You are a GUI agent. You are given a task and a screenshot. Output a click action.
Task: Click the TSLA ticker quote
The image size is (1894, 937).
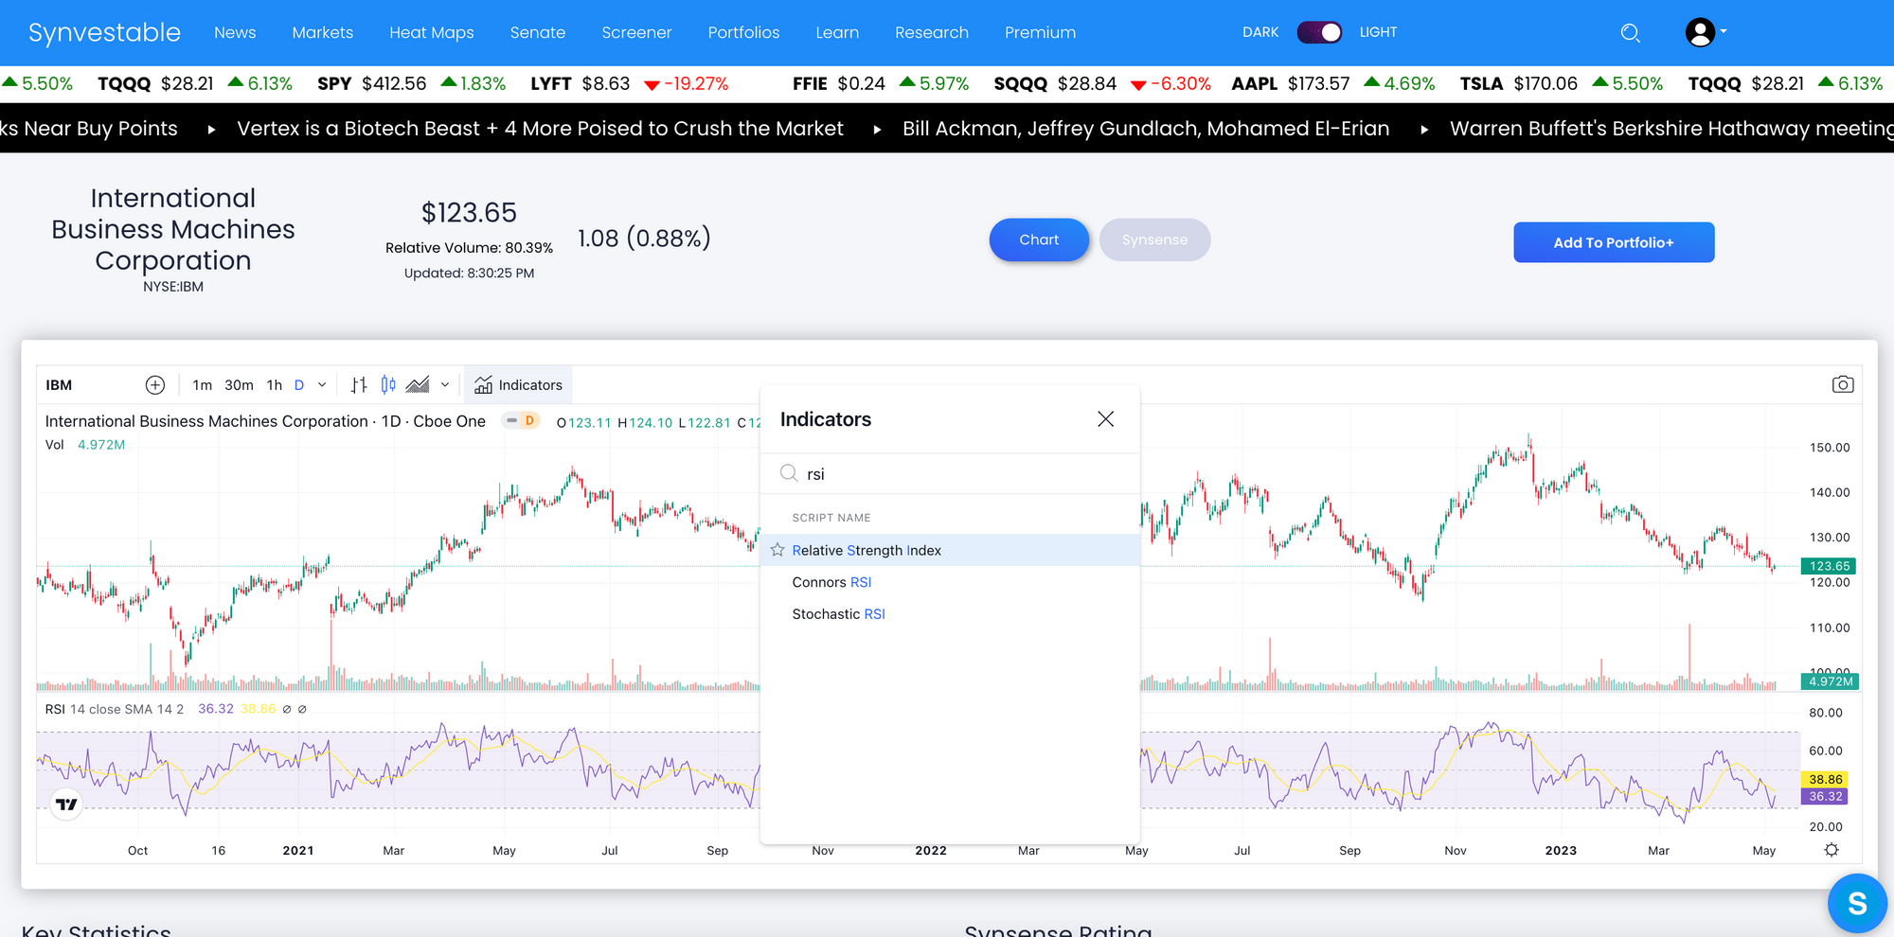click(1562, 83)
